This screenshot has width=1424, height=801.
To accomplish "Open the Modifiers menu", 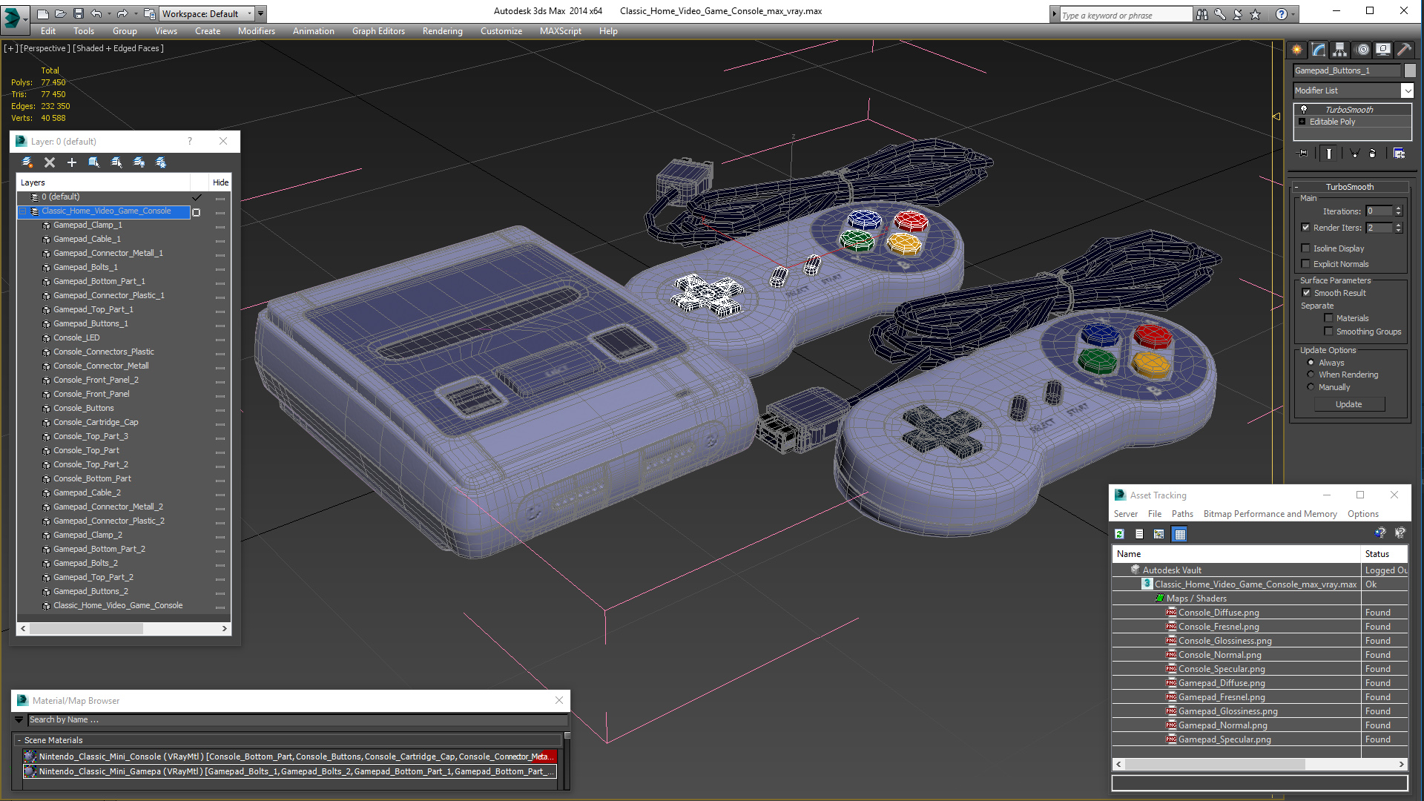I will pyautogui.click(x=256, y=31).
